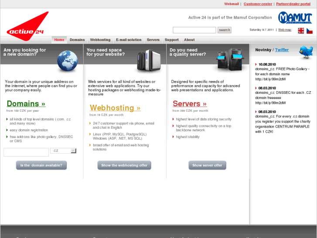Click the Web map link

click(x=285, y=30)
